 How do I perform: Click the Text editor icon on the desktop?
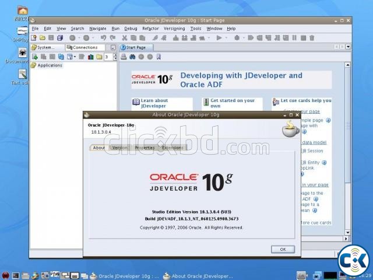tap(22, 74)
